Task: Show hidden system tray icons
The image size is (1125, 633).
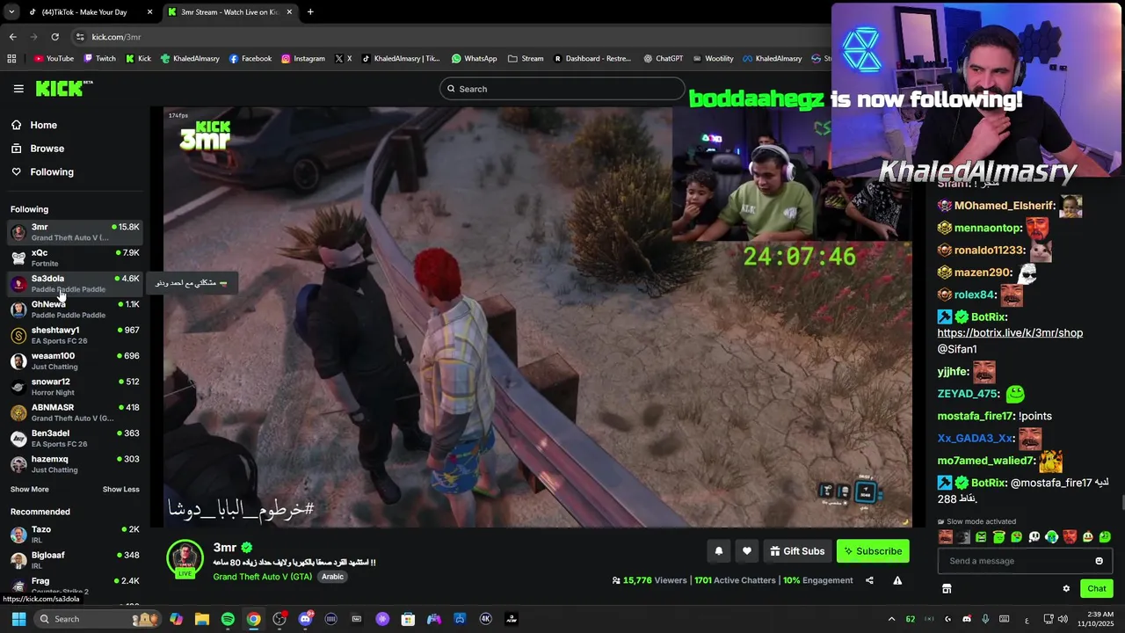Action: click(x=891, y=619)
